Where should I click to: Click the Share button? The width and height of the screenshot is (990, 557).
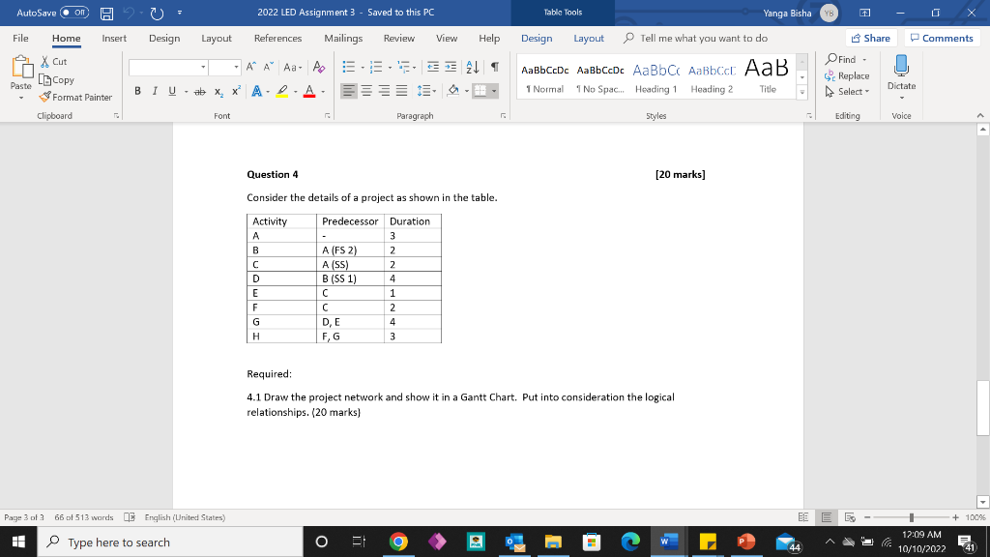(x=869, y=37)
